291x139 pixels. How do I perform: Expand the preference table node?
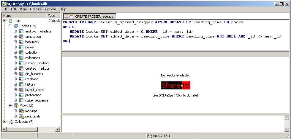(x=15, y=95)
